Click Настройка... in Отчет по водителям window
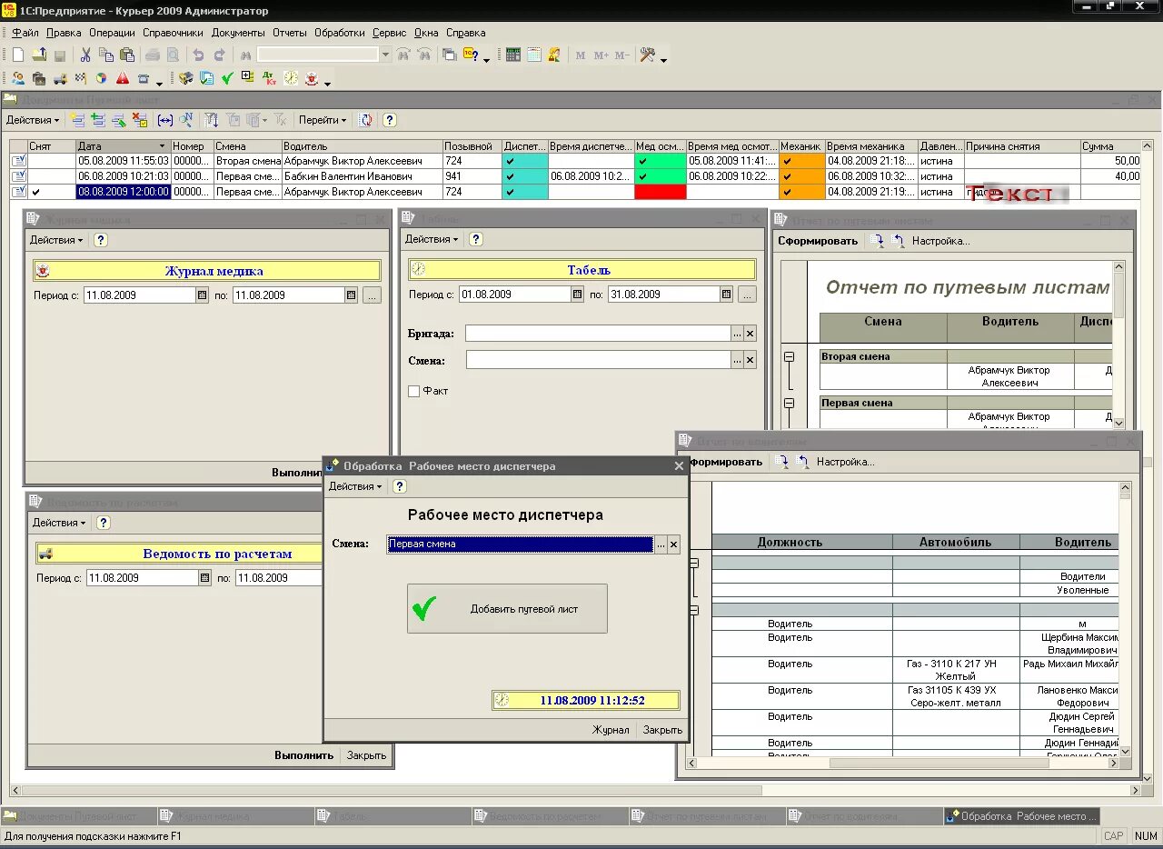 coord(845,462)
